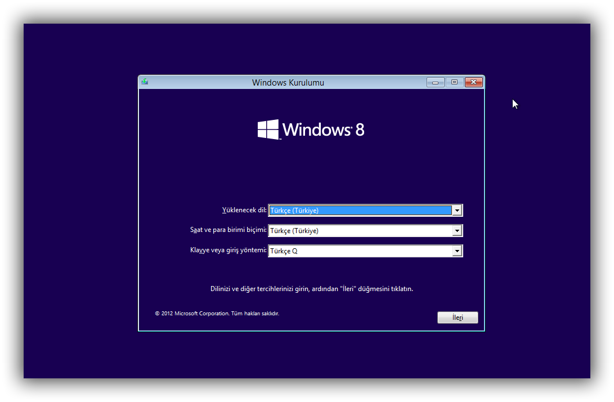Click the Yüklenecek dil label
Screen dimensions: 614x402
pos(244,210)
